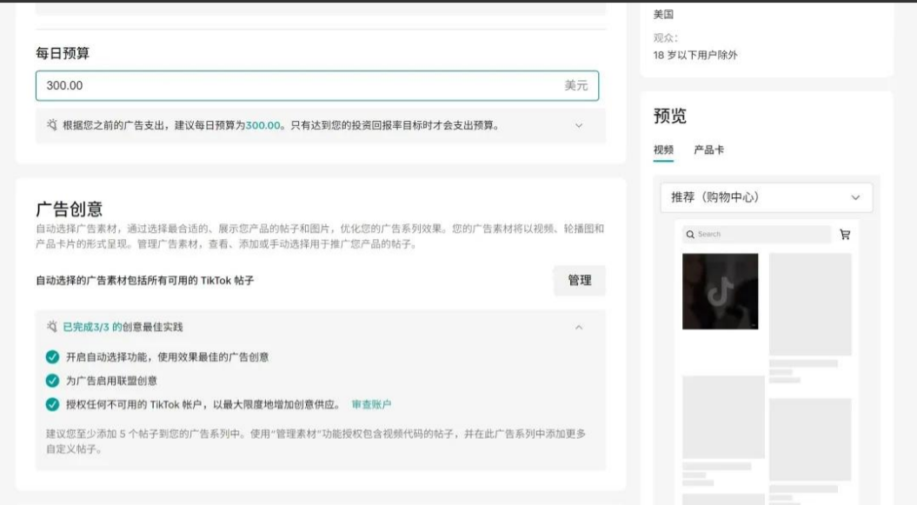Click the shopping cart icon in preview
Screen dimensions: 917x505
tap(845, 235)
